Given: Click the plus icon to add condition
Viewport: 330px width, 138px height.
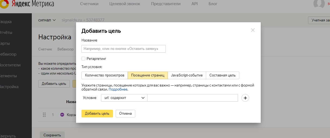Looking at the screenshot, I should click(x=245, y=98).
